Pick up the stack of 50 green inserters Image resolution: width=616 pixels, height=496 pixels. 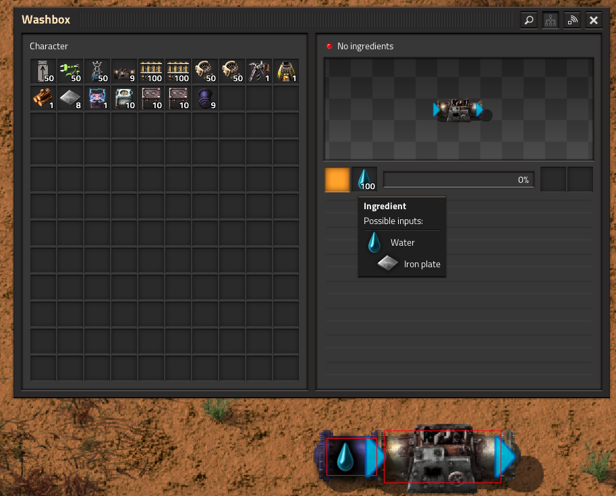coord(70,71)
